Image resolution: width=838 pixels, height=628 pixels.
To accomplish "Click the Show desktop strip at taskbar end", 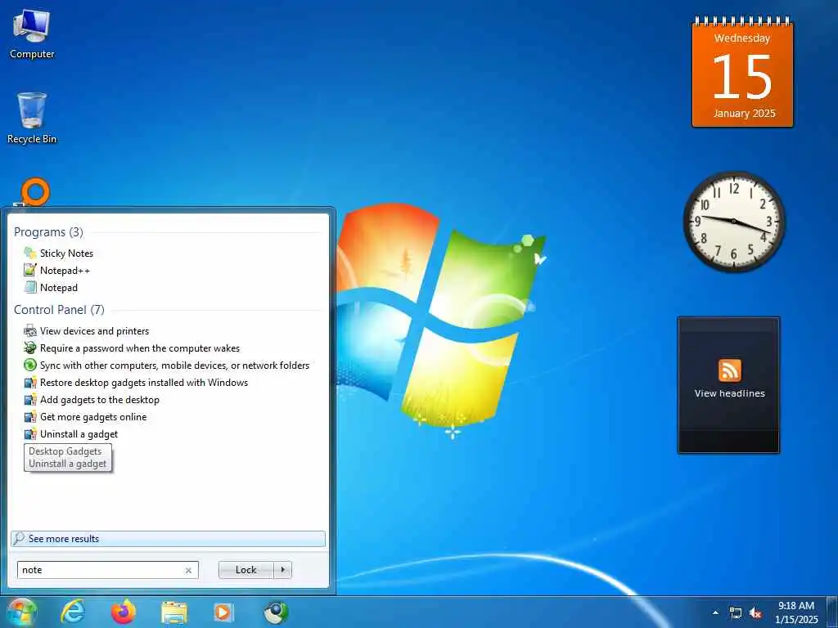I will (x=834, y=612).
